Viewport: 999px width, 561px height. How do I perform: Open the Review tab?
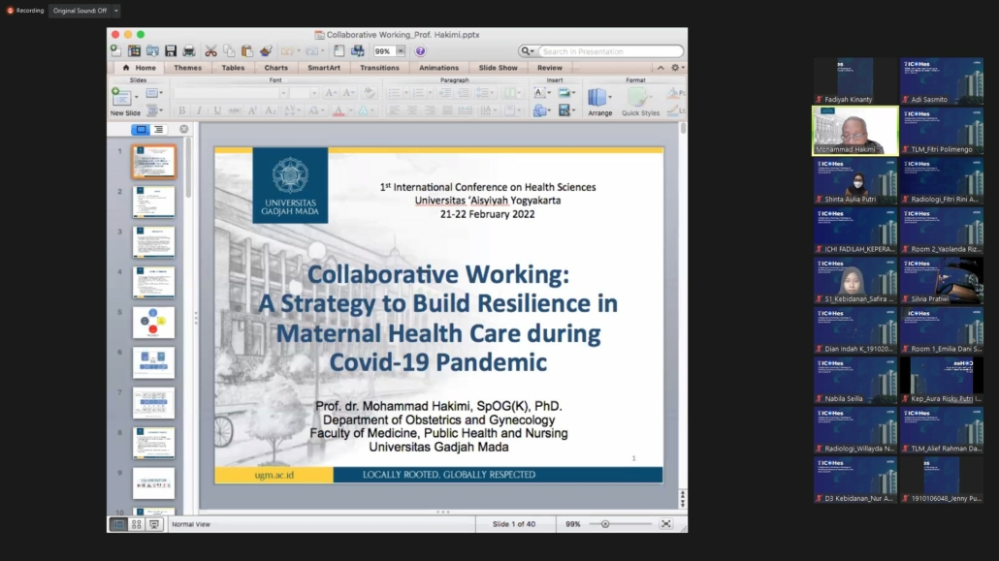click(550, 68)
